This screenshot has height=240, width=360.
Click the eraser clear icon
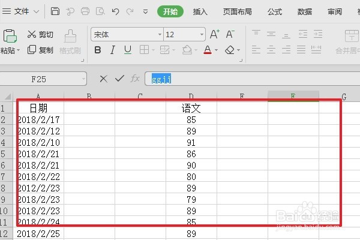[x=230, y=50]
